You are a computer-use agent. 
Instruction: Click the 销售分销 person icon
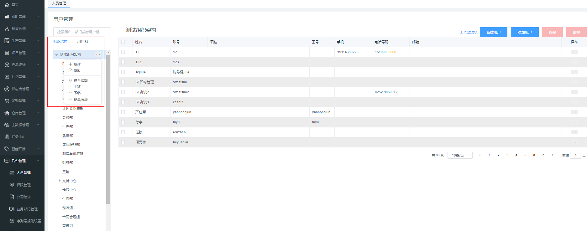[7, 29]
